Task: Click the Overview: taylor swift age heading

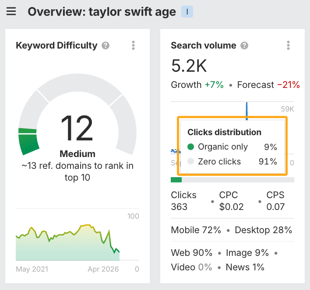Action: (102, 12)
